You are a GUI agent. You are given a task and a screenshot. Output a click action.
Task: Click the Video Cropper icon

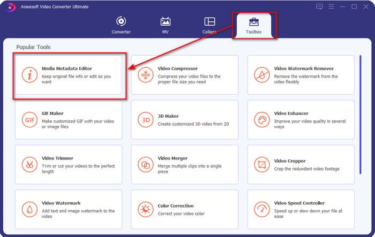pyautogui.click(x=261, y=164)
